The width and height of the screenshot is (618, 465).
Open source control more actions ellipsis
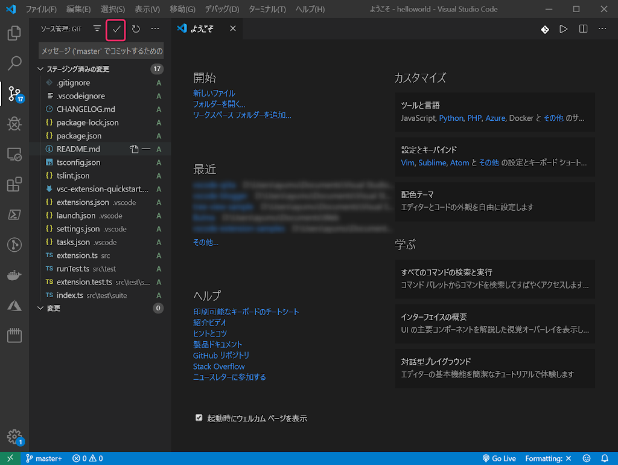[155, 28]
